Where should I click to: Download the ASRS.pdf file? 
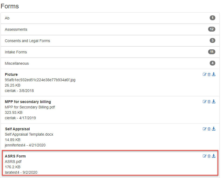(x=214, y=156)
